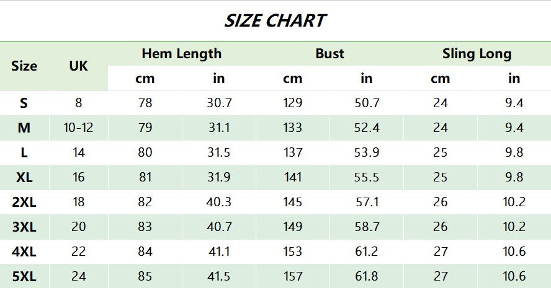Click the Bust column header
This screenshot has height=288, width=551.
(x=329, y=54)
